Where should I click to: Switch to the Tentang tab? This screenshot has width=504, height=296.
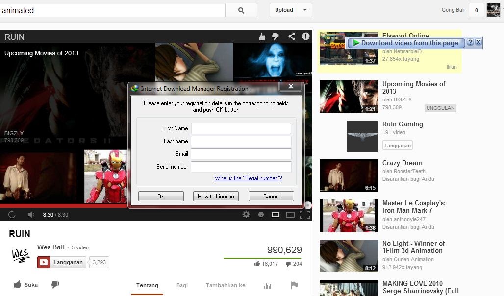pyautogui.click(x=147, y=285)
